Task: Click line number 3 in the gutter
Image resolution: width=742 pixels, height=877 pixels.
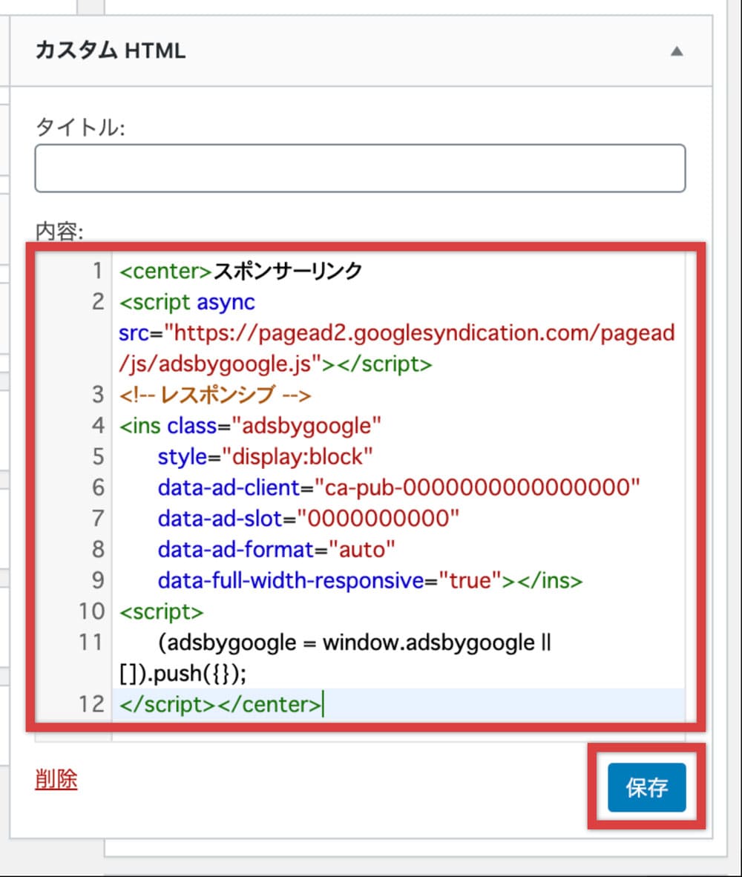Action: point(98,395)
